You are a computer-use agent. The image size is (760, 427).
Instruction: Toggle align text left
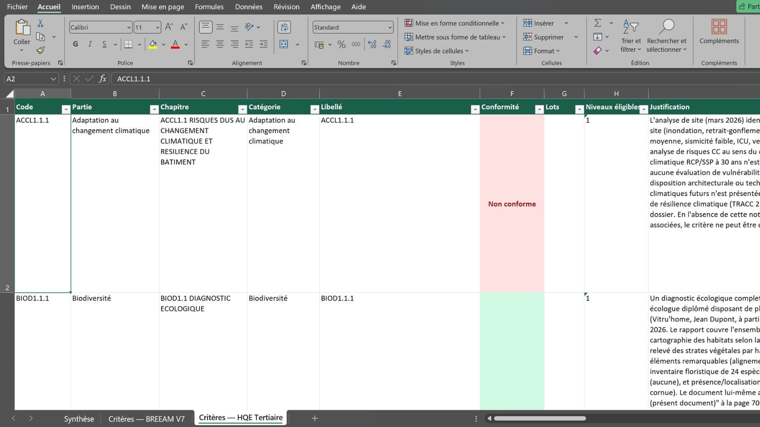[x=205, y=44]
